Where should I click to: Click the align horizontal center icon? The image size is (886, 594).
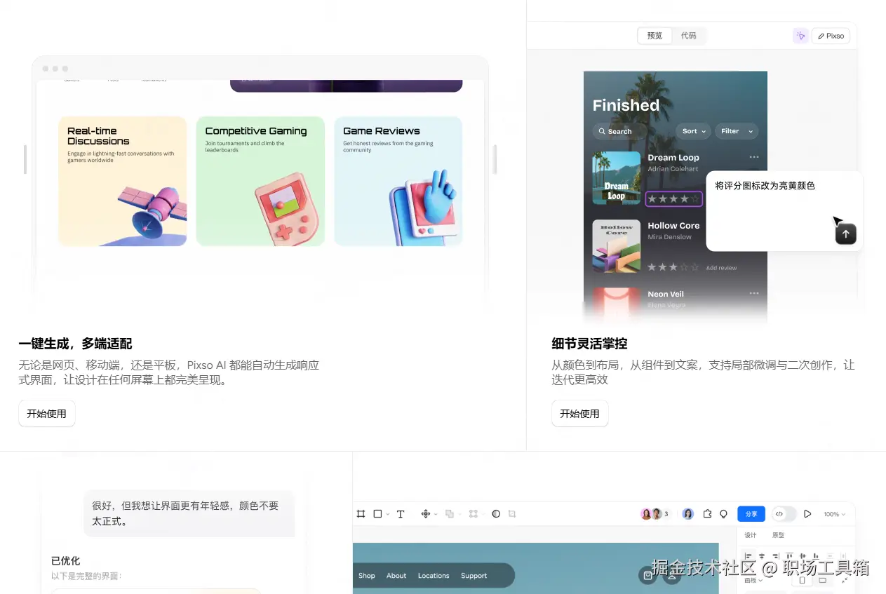[762, 556]
